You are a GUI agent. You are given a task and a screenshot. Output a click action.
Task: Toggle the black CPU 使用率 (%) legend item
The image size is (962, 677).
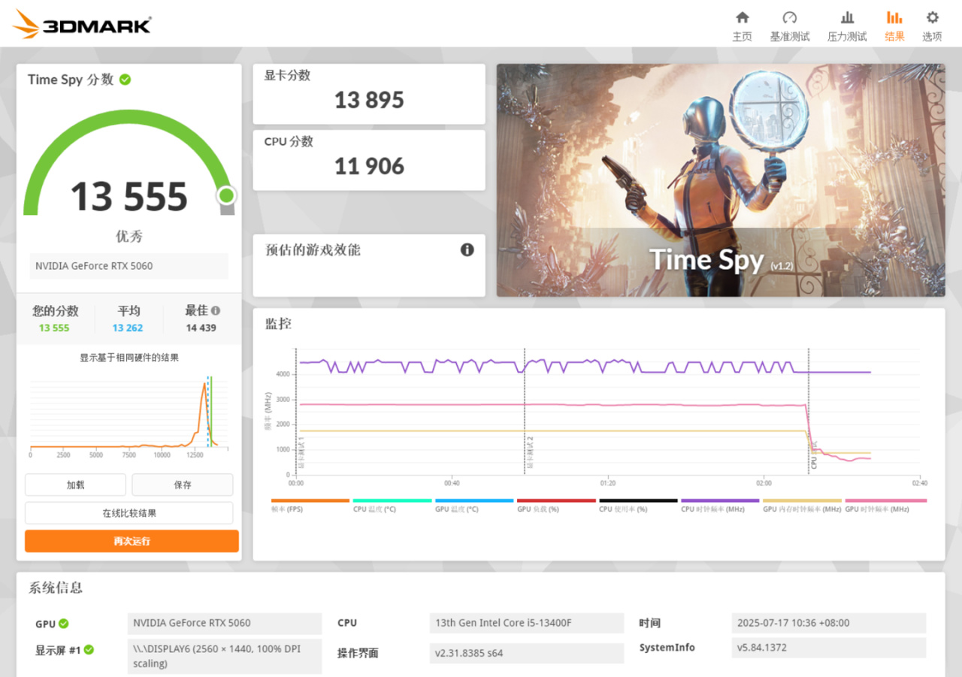pyautogui.click(x=638, y=506)
